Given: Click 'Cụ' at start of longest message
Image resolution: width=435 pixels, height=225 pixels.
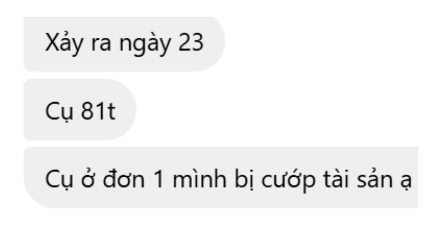Looking at the screenshot, I should pyautogui.click(x=59, y=180).
